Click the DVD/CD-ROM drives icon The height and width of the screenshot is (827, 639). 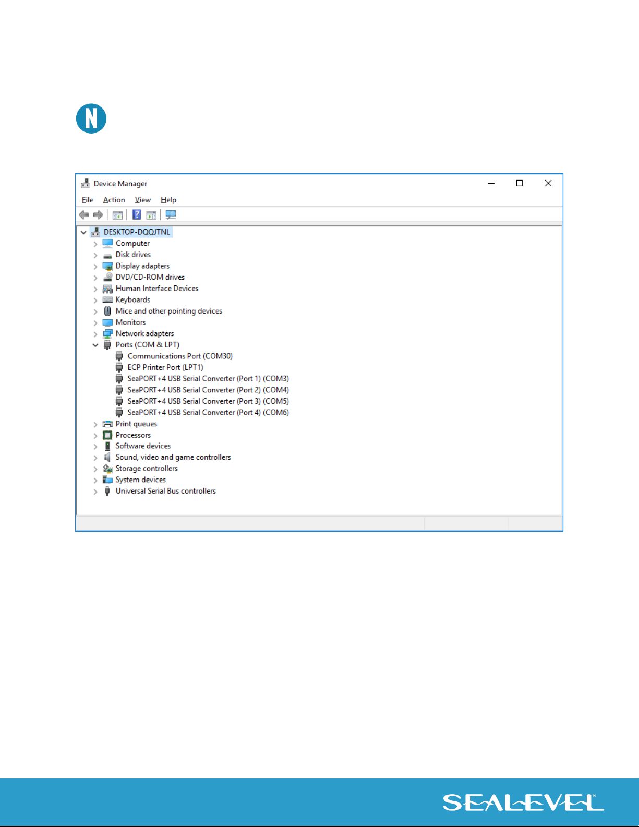pos(107,277)
